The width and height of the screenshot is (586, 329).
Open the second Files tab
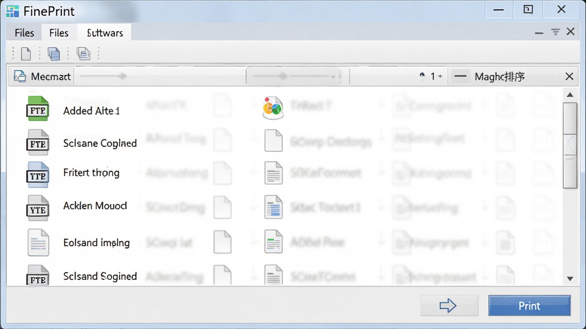tap(59, 33)
